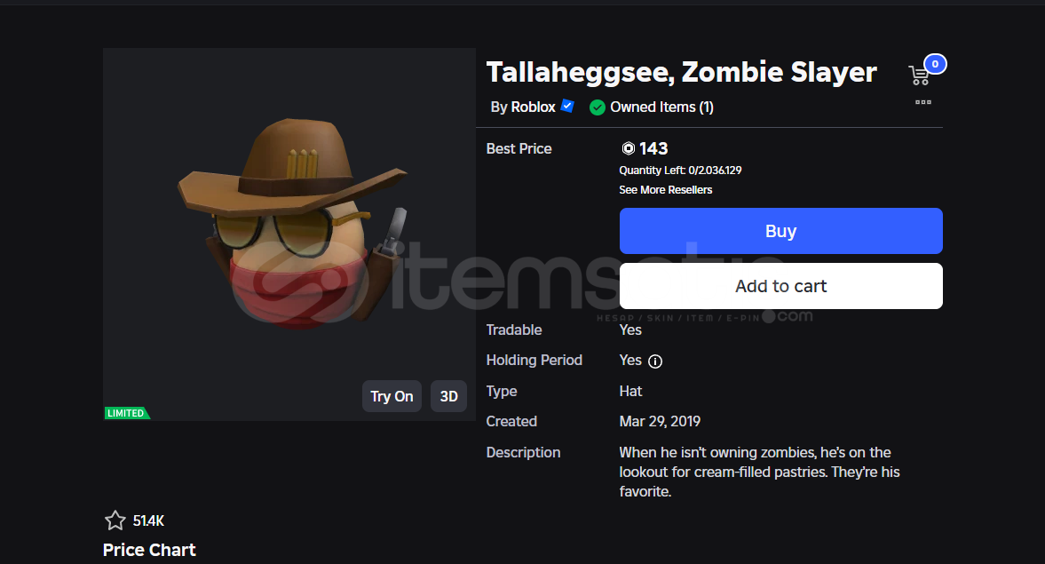Click the created date 'Mar 29, 2019'

(x=660, y=421)
